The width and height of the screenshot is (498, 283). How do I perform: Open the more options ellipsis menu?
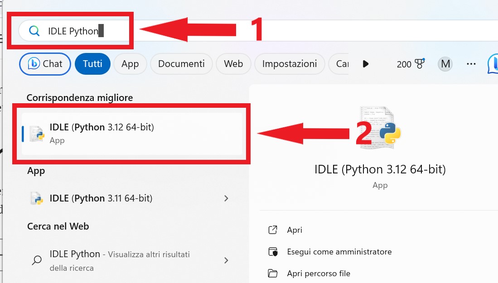pos(471,64)
